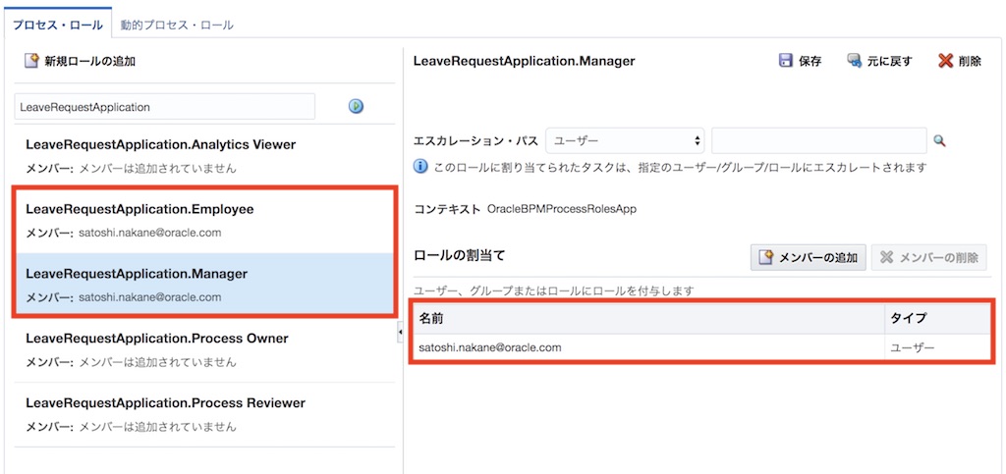Screen dimensions: 1006x474
Task: Click the add member (メンバーの追加) button
Action: point(808,257)
